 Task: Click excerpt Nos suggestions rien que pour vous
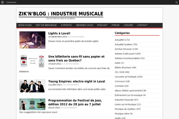point(38,112)
